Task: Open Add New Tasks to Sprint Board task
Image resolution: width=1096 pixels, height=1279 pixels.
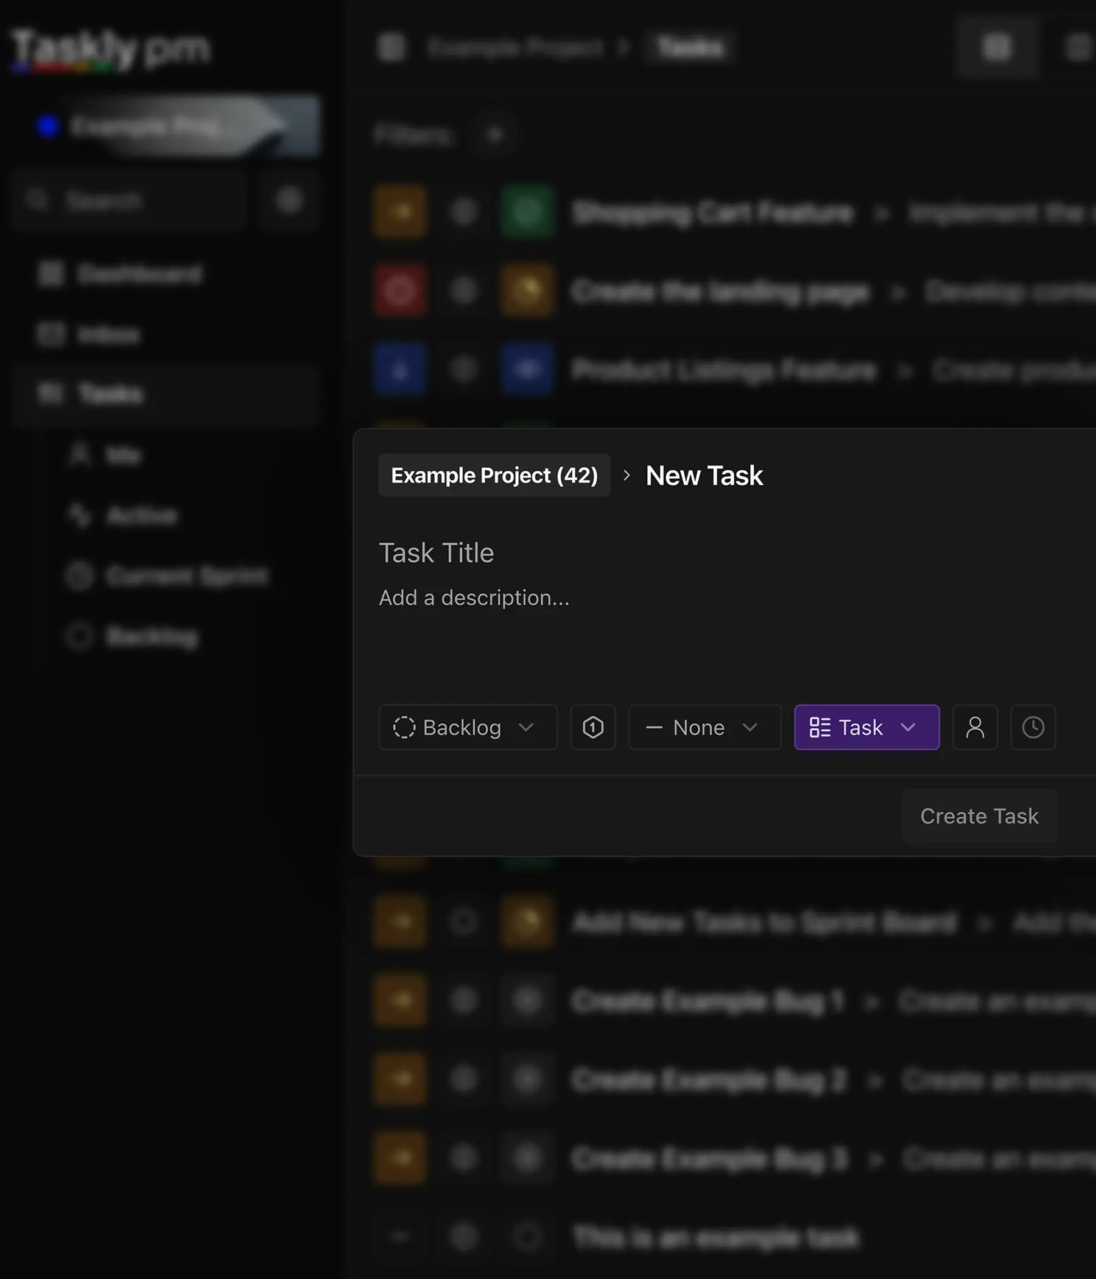Action: (764, 922)
